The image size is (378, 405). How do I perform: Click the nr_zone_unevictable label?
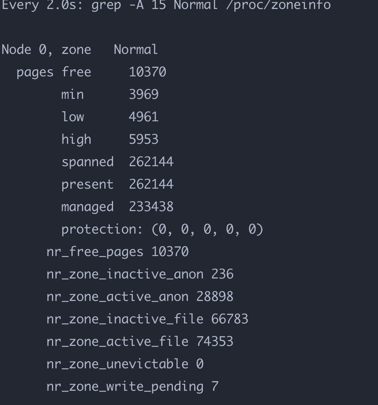pyautogui.click(x=118, y=364)
